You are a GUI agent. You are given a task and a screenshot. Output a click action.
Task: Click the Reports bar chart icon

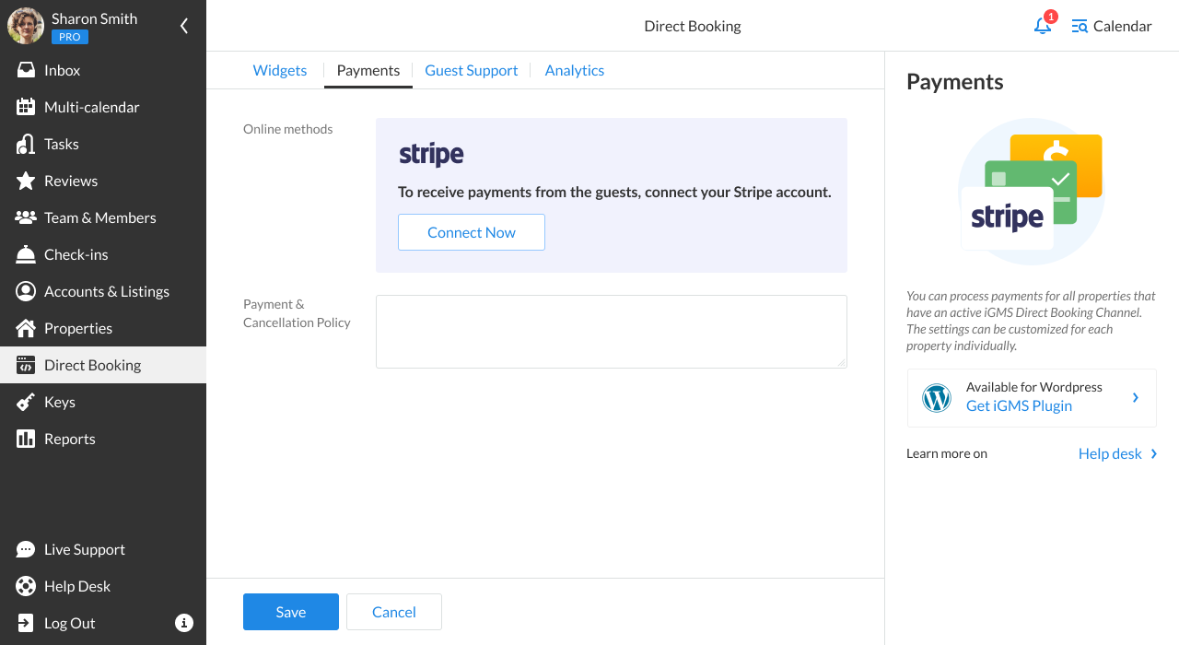point(26,439)
